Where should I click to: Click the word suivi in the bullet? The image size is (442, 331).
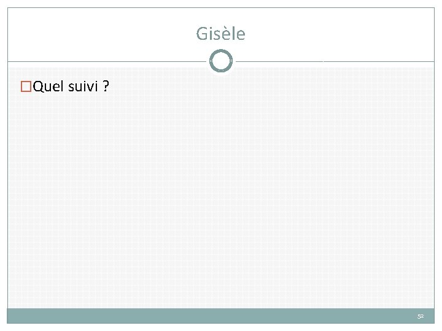coord(82,86)
